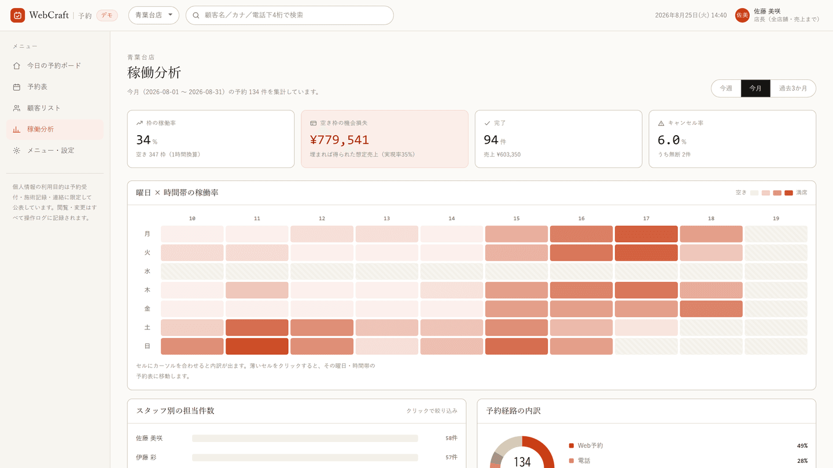Viewport: 833px width, 468px height.
Task: Click the 売上 ¥603,350 text
Action: [x=502, y=155]
